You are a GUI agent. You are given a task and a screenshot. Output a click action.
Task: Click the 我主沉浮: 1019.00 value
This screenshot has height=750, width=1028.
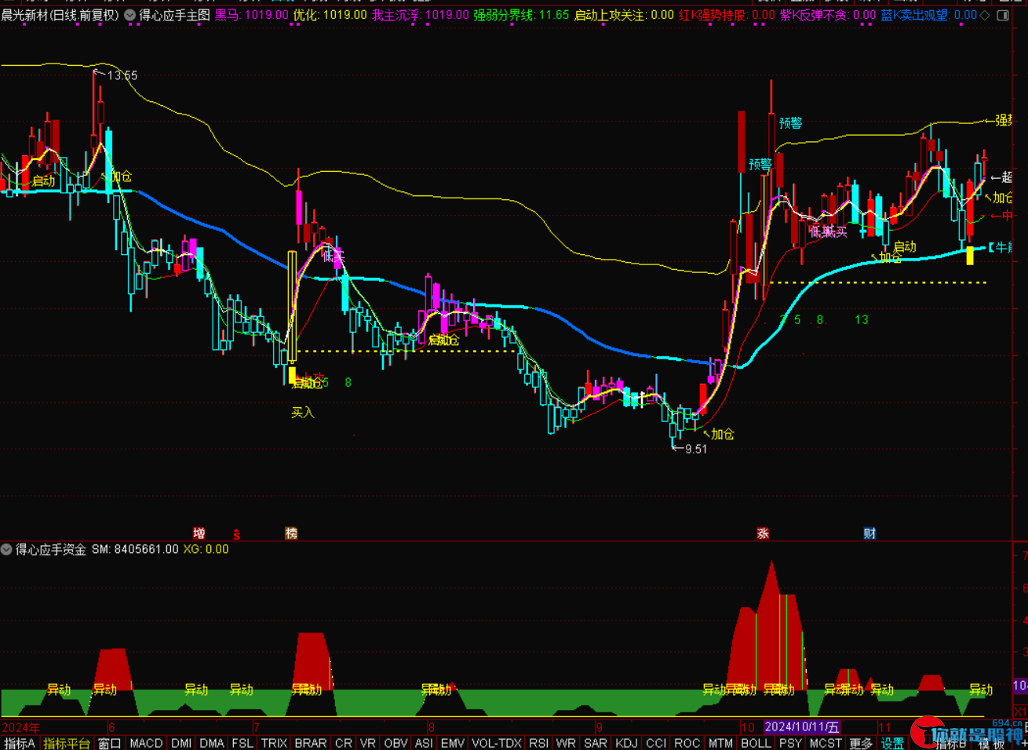(421, 15)
